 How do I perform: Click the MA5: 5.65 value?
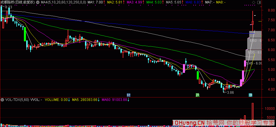click(174, 2)
